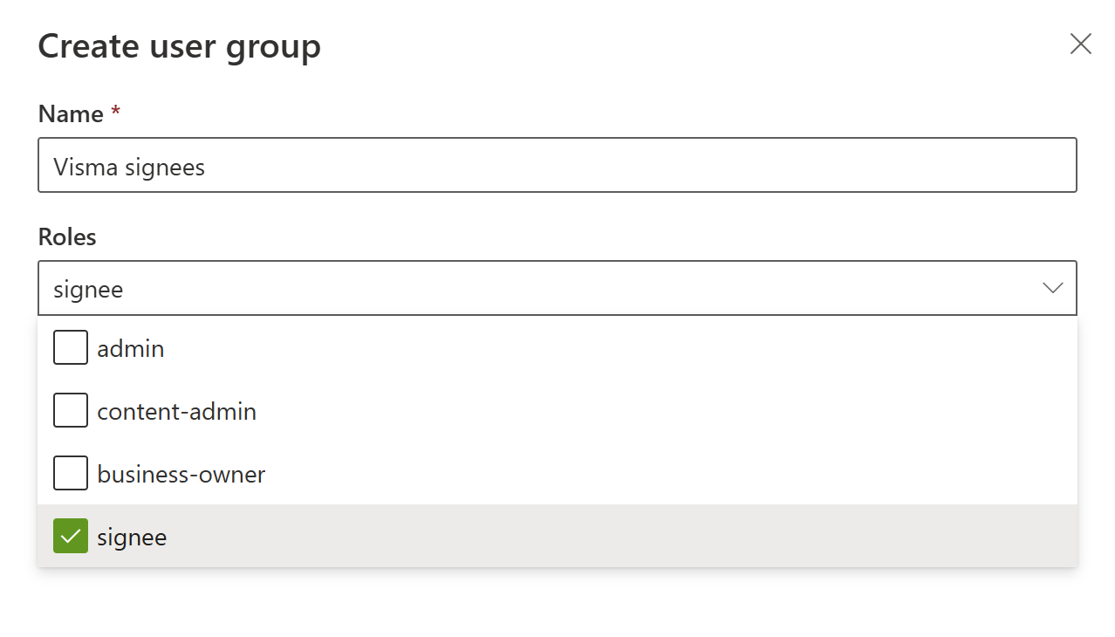This screenshot has width=1115, height=637.
Task: Click the Create user group heading
Action: [179, 46]
